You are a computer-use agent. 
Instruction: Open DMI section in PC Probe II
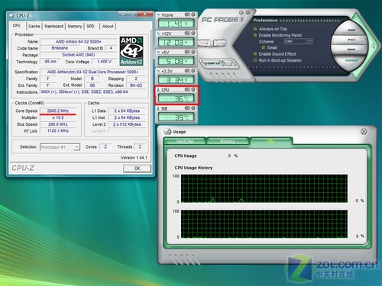[x=351, y=31]
